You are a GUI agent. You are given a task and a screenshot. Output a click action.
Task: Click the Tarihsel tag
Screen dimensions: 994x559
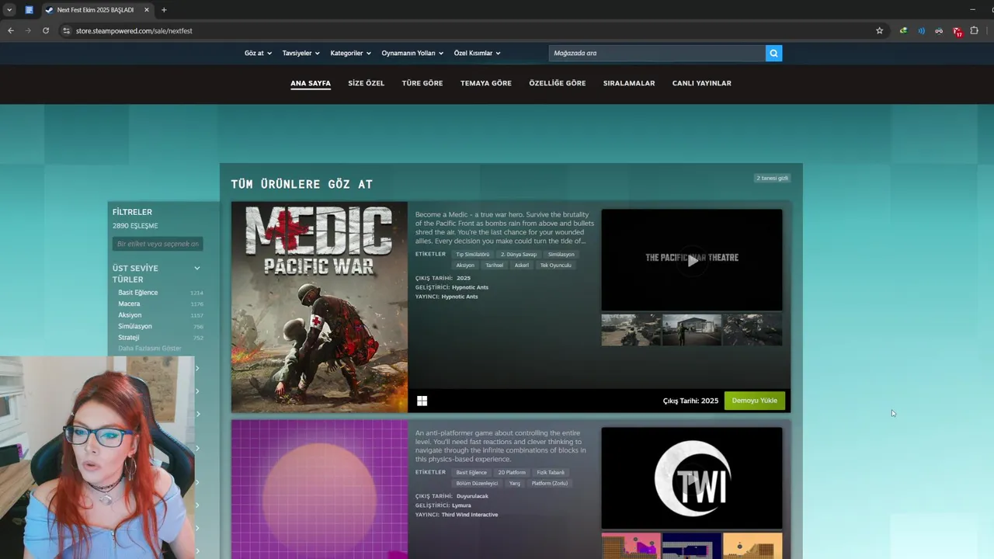click(x=495, y=265)
